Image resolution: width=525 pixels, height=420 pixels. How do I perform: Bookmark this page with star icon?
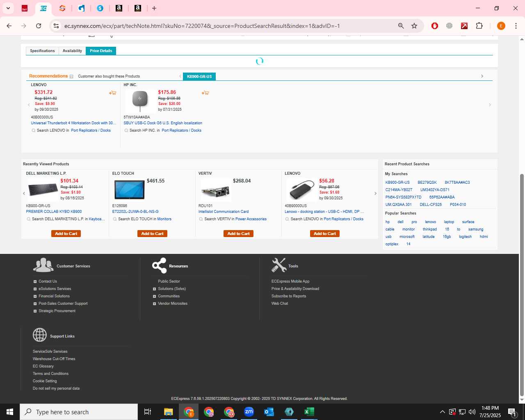pyautogui.click(x=414, y=26)
